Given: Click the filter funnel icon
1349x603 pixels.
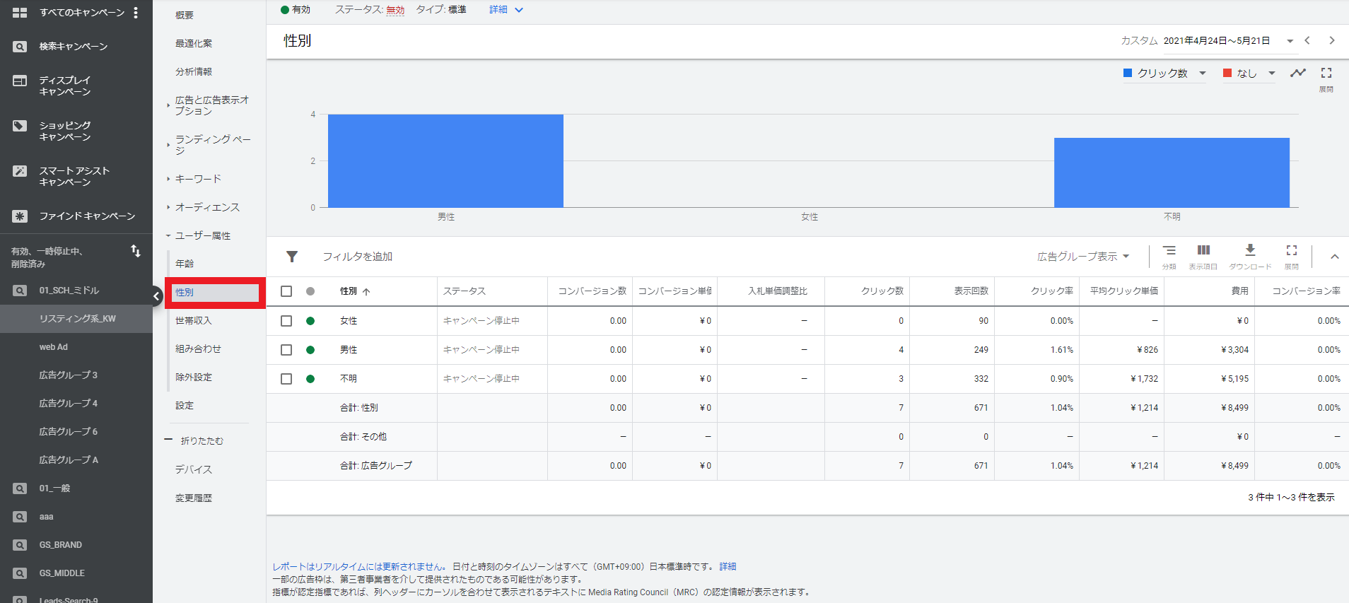Looking at the screenshot, I should [292, 257].
